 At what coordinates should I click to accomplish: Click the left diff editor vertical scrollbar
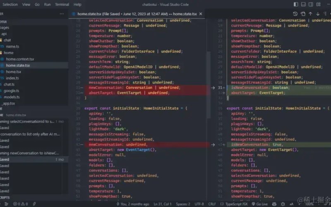pyautogui.click(x=209, y=84)
